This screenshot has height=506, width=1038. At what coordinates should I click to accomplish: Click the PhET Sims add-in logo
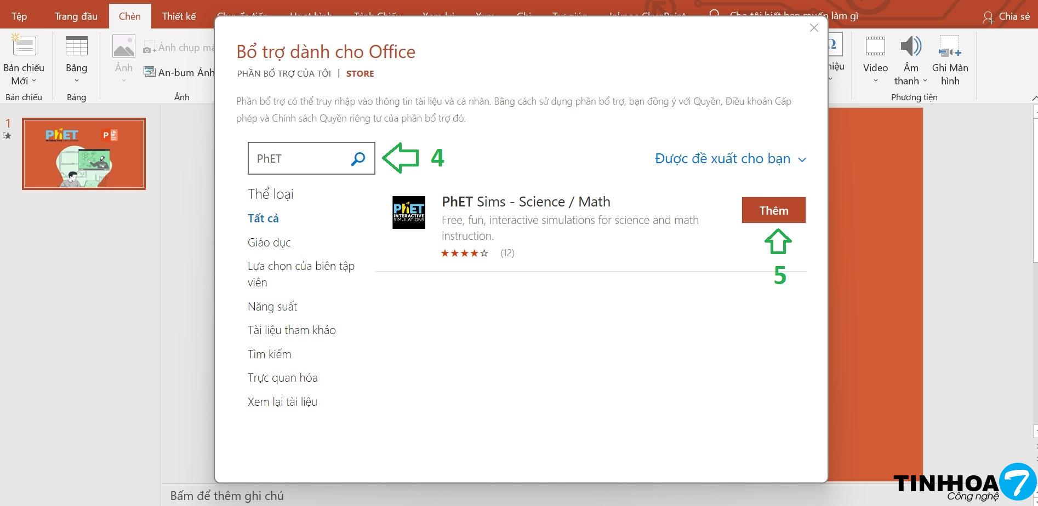point(408,212)
